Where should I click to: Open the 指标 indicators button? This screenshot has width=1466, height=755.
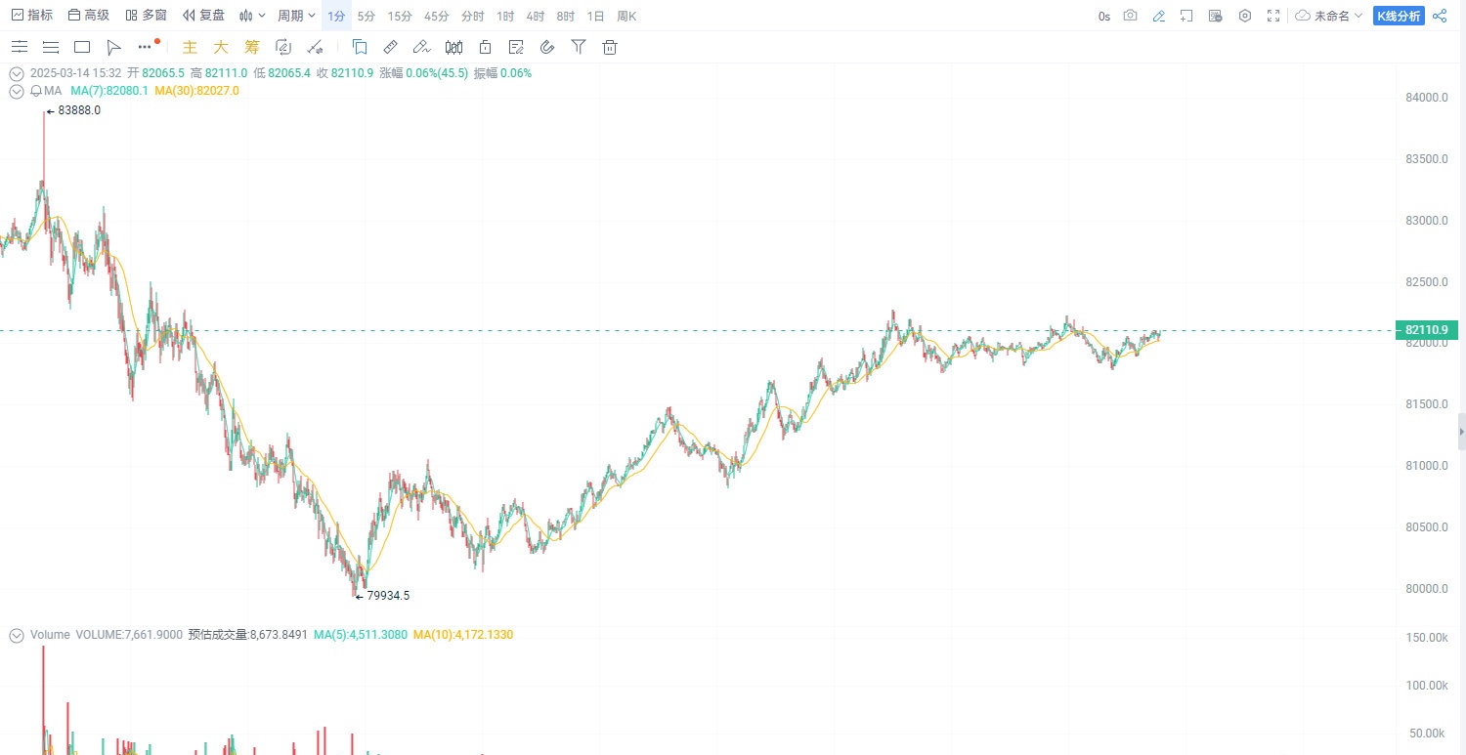point(32,16)
